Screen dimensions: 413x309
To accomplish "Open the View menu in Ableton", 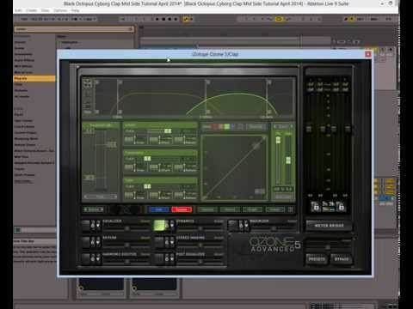I will tap(46, 10).
